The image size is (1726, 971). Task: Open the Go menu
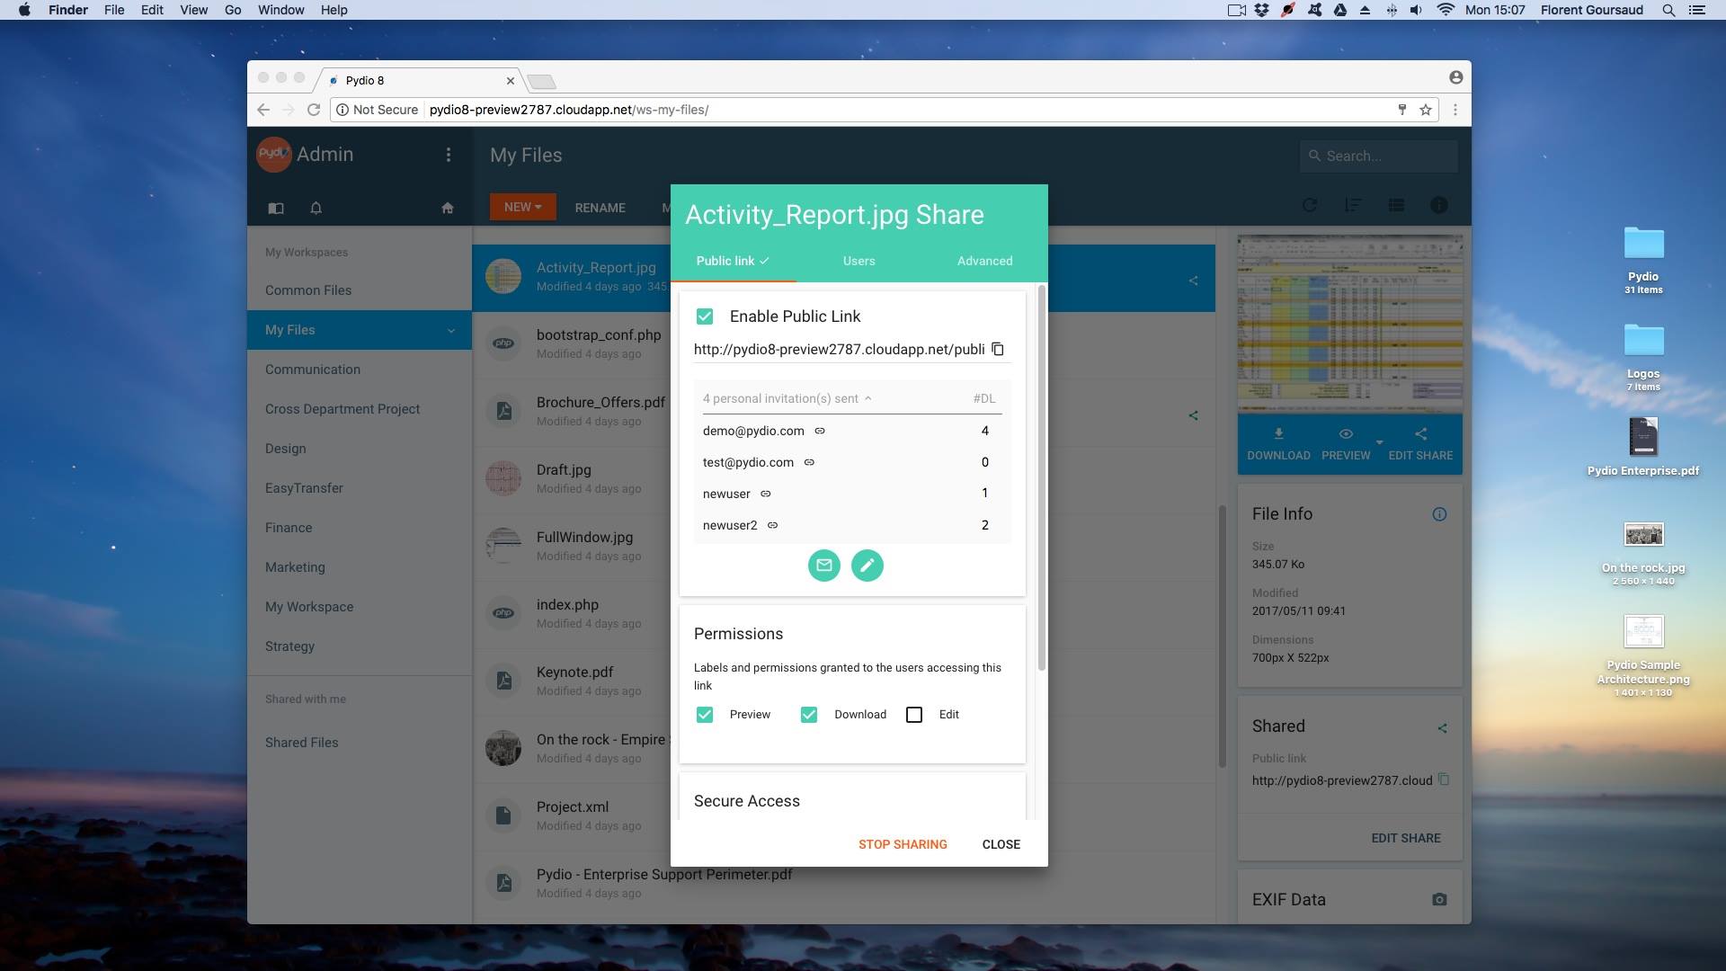click(233, 10)
